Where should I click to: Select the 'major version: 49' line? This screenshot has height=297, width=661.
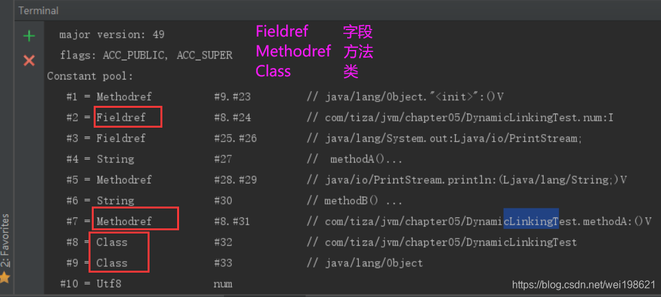click(112, 35)
